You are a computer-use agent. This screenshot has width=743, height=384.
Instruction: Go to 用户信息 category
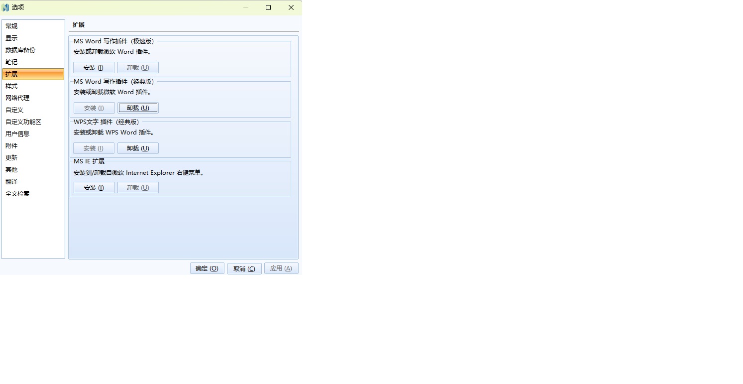click(33, 134)
